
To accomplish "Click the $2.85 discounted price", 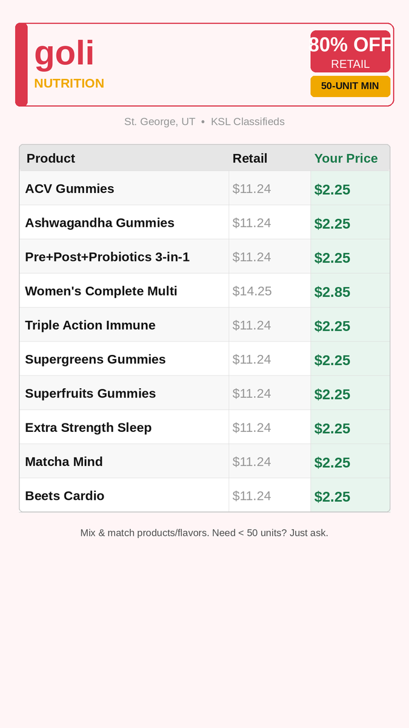I will click(x=332, y=292).
